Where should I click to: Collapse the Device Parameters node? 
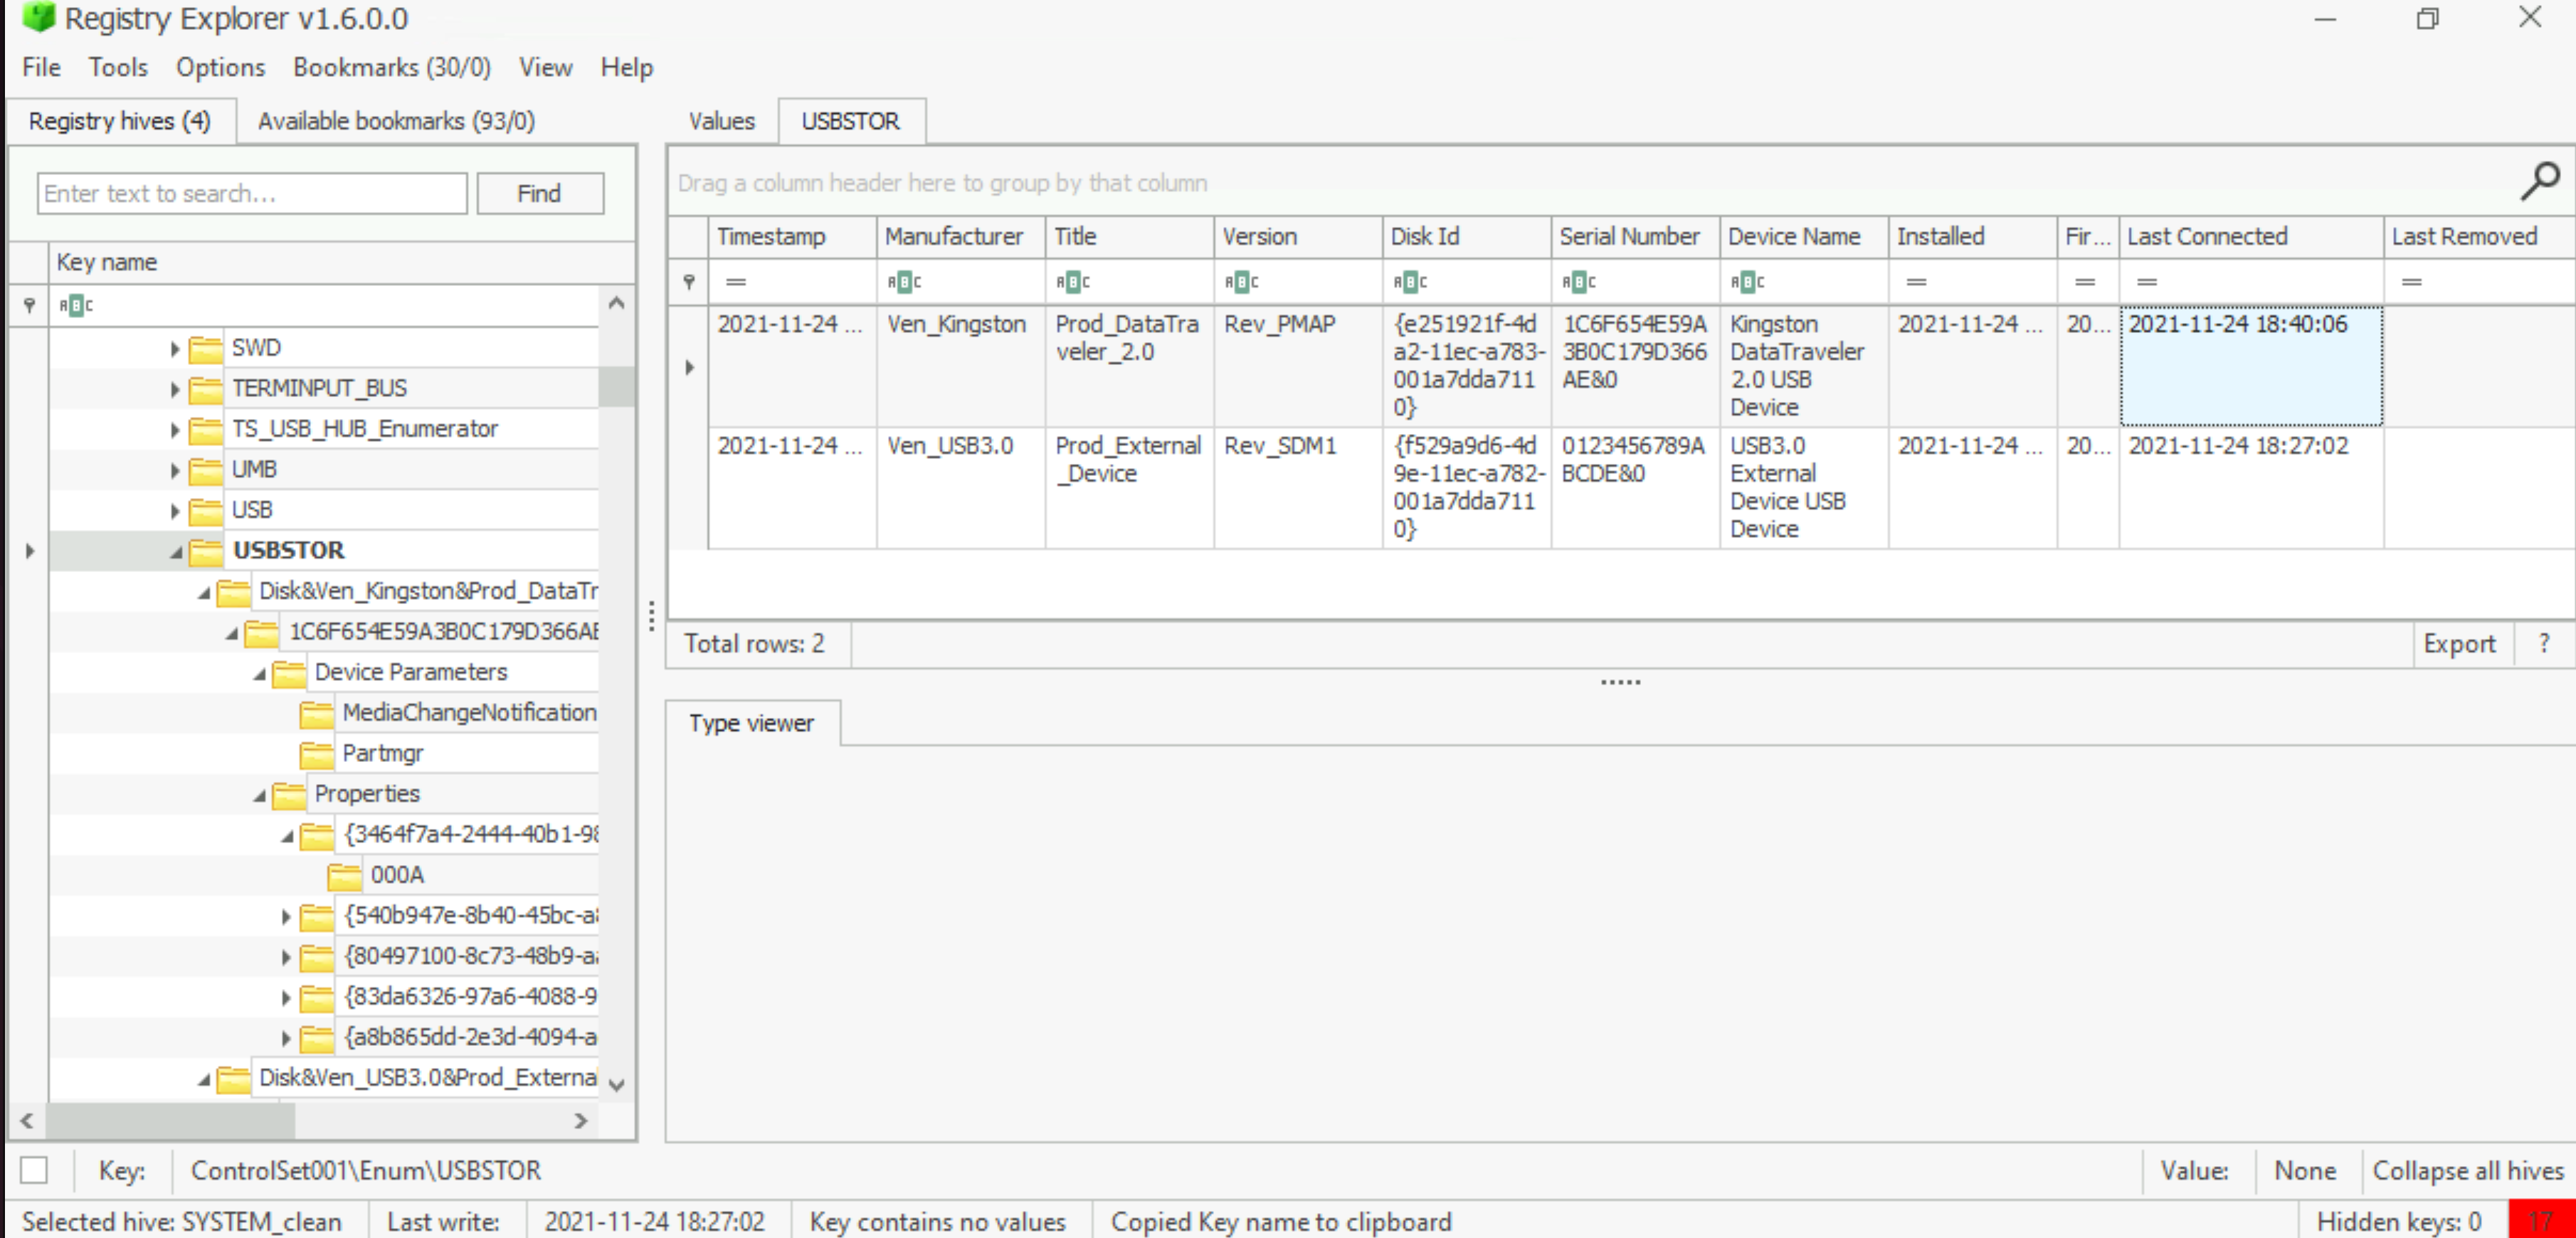259,674
